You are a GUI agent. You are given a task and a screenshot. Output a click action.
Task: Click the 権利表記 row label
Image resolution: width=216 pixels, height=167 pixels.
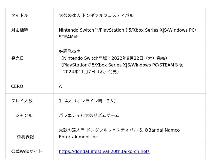[25, 137]
